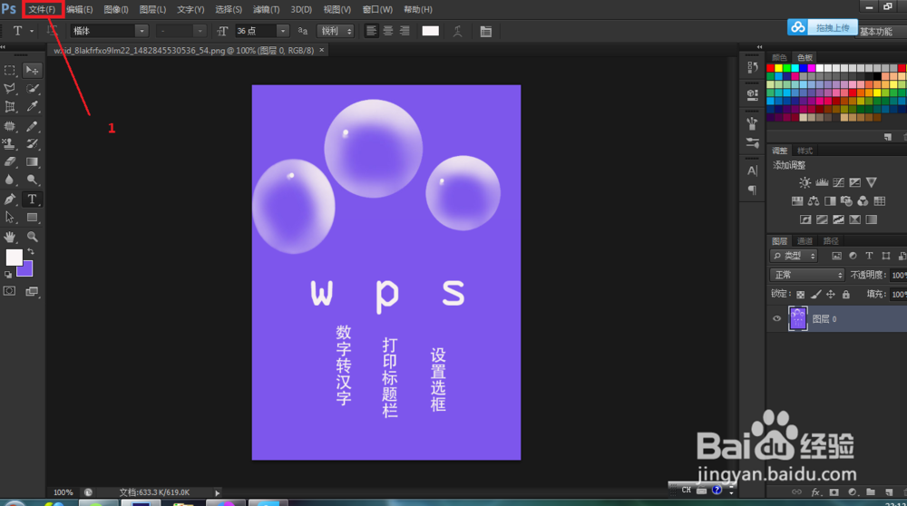Open the anti-aliasing dropdown showing 锐利
Image resolution: width=907 pixels, height=506 pixels.
(336, 31)
